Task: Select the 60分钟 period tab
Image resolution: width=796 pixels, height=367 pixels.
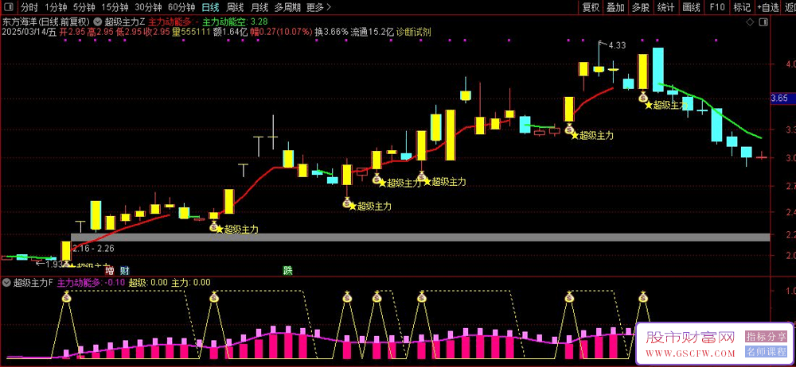Action: point(181,7)
